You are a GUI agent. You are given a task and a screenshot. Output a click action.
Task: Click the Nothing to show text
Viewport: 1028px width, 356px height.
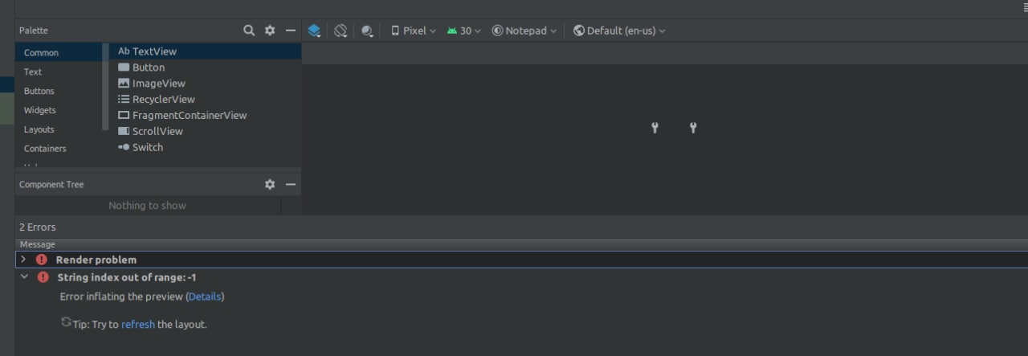[148, 206]
